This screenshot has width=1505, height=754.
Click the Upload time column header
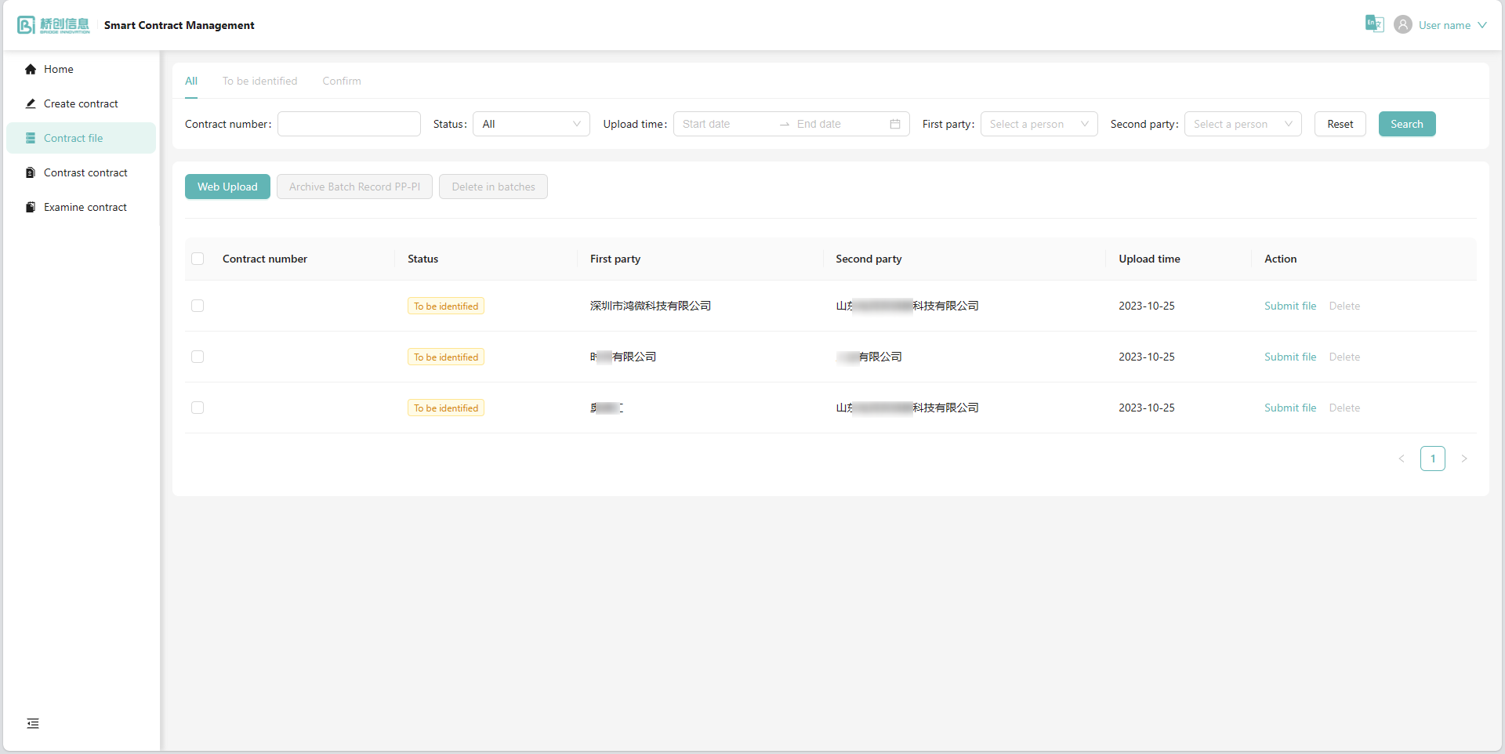pos(1149,259)
